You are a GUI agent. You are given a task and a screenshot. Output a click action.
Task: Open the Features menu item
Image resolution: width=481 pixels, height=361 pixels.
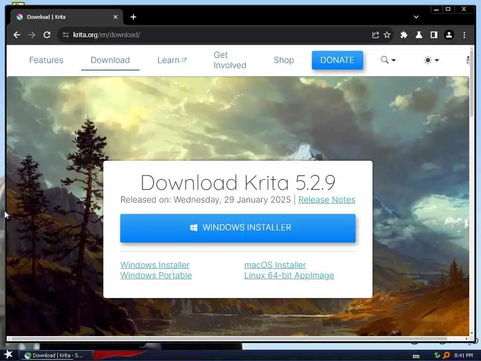[x=47, y=60]
